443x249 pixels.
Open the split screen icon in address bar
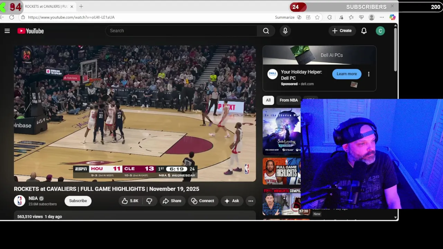point(308,17)
